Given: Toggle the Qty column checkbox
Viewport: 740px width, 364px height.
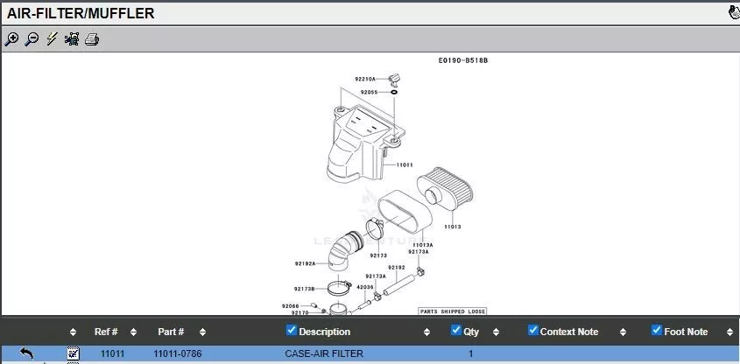Looking at the screenshot, I should [455, 331].
